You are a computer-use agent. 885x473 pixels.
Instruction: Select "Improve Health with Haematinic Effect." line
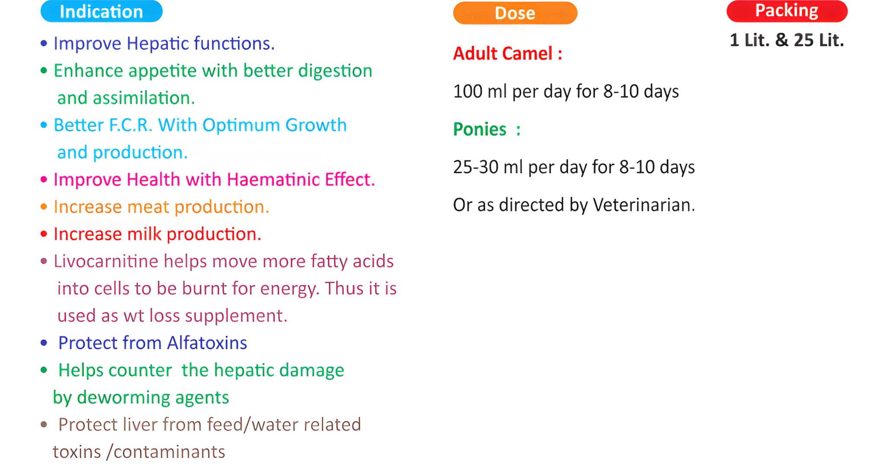[x=214, y=180]
